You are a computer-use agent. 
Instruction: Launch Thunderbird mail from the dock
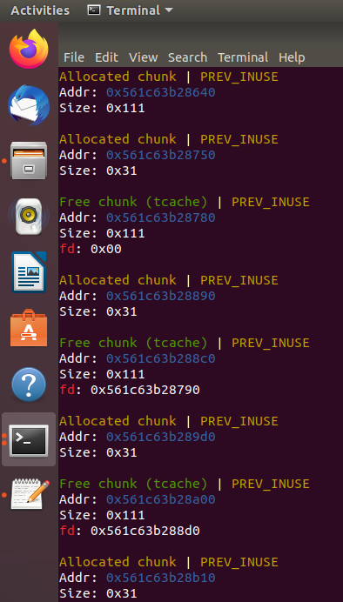pyautogui.click(x=29, y=104)
